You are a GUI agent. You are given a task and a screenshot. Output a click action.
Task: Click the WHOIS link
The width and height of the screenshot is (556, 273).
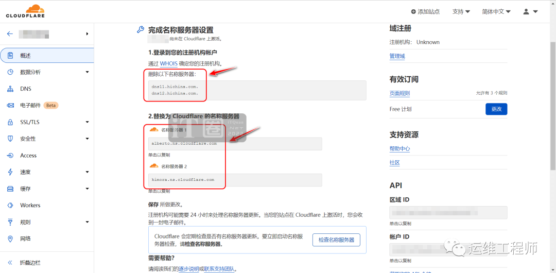[x=168, y=63]
